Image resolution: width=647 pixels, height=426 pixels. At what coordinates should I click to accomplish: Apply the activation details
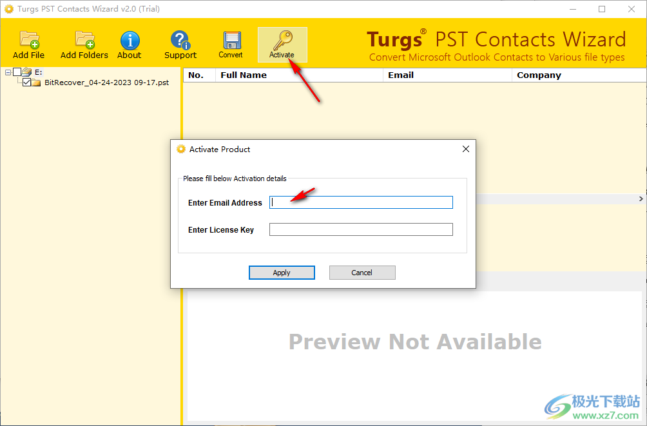(282, 273)
